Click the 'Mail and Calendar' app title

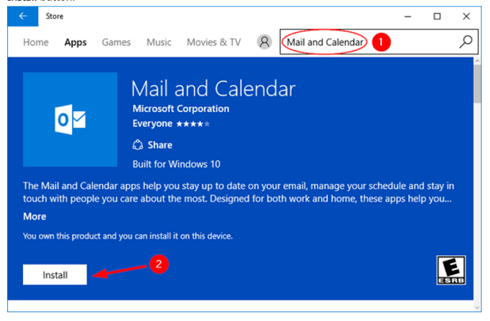pyautogui.click(x=213, y=89)
